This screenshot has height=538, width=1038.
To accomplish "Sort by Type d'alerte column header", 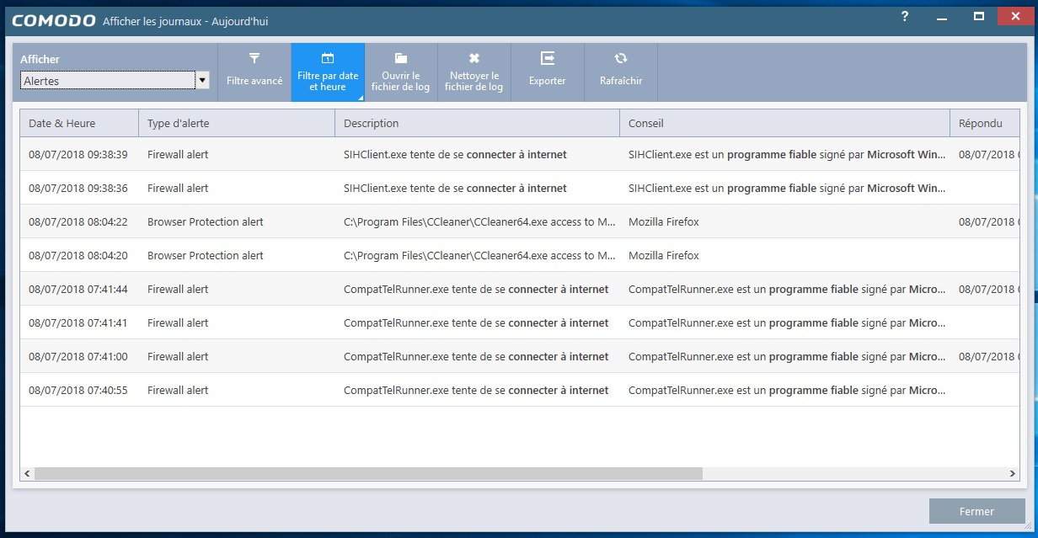I will [x=237, y=123].
